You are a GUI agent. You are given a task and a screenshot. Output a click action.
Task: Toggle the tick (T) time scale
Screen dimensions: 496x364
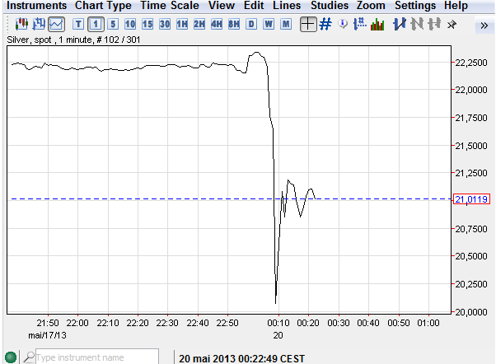(x=79, y=24)
